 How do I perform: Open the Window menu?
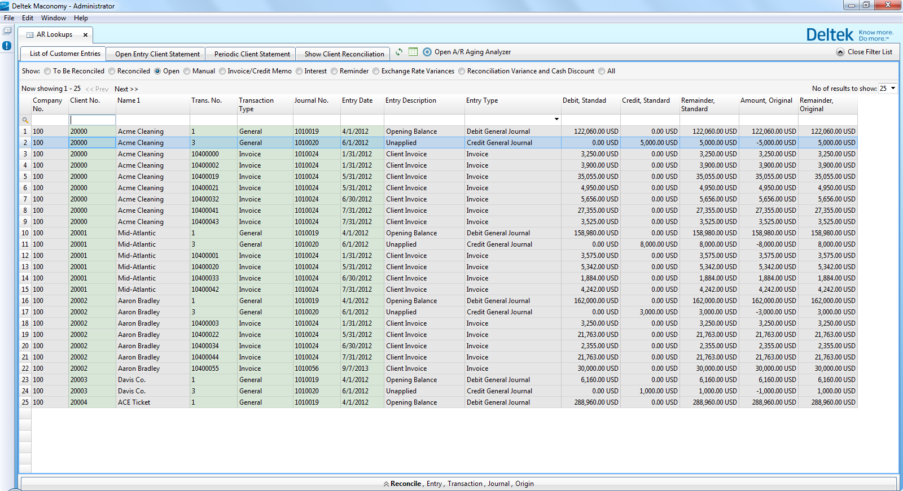tap(53, 18)
